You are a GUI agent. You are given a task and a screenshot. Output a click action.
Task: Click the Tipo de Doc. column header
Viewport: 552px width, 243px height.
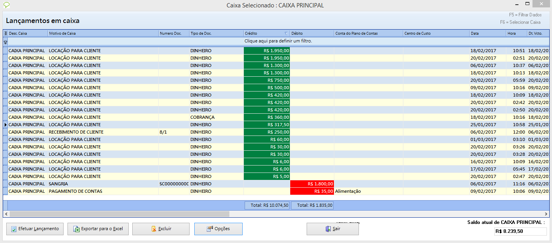[x=216, y=33]
